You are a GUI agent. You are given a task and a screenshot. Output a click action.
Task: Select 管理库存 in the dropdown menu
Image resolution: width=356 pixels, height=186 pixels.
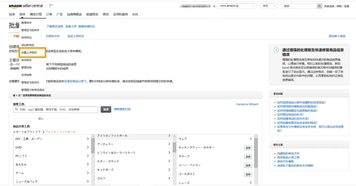pos(27,23)
